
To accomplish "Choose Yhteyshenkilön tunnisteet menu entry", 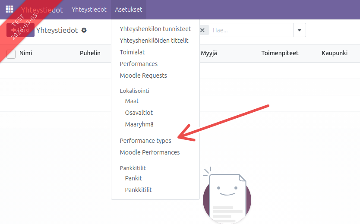I will pos(155,29).
